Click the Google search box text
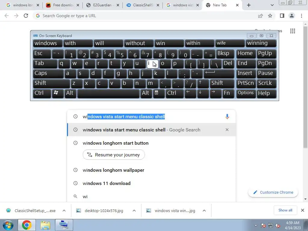Screen dimensions: 308x231 pyautogui.click(x=124, y=116)
